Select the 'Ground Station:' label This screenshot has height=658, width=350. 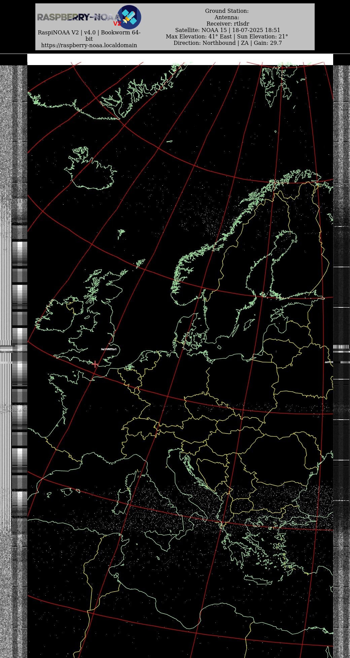coord(227,11)
